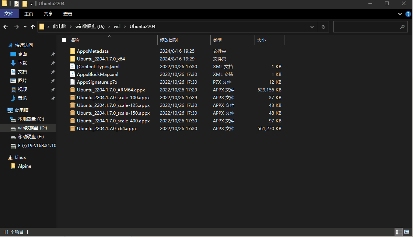Open recent locations dropdown arrow
The height and width of the screenshot is (237, 413).
tap(25, 27)
